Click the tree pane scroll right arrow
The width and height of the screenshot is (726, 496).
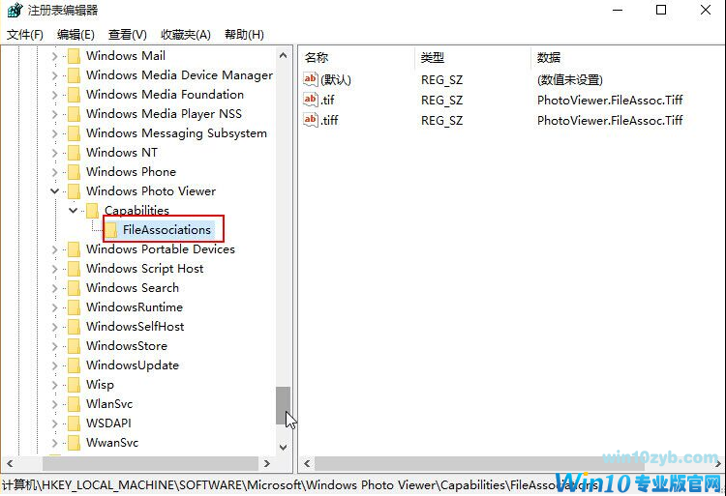coord(267,463)
